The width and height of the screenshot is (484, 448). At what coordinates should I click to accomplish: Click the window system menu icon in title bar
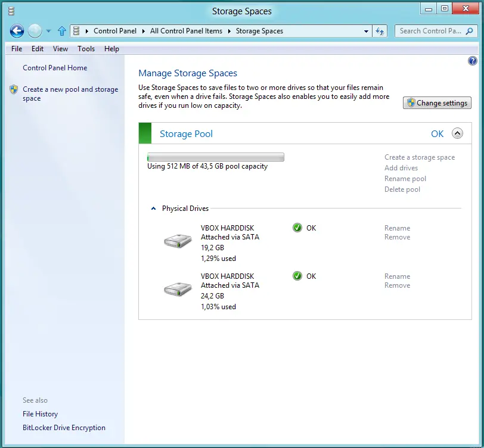pyautogui.click(x=11, y=11)
